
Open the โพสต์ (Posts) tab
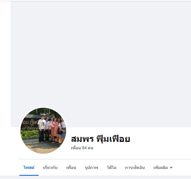(x=29, y=167)
